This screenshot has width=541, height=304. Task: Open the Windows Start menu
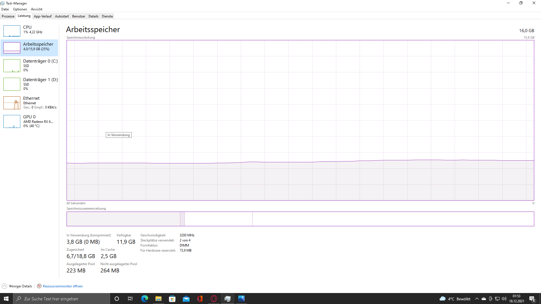pos(6,299)
